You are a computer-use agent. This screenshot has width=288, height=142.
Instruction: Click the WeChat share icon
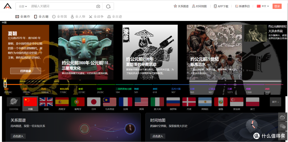point(283,126)
